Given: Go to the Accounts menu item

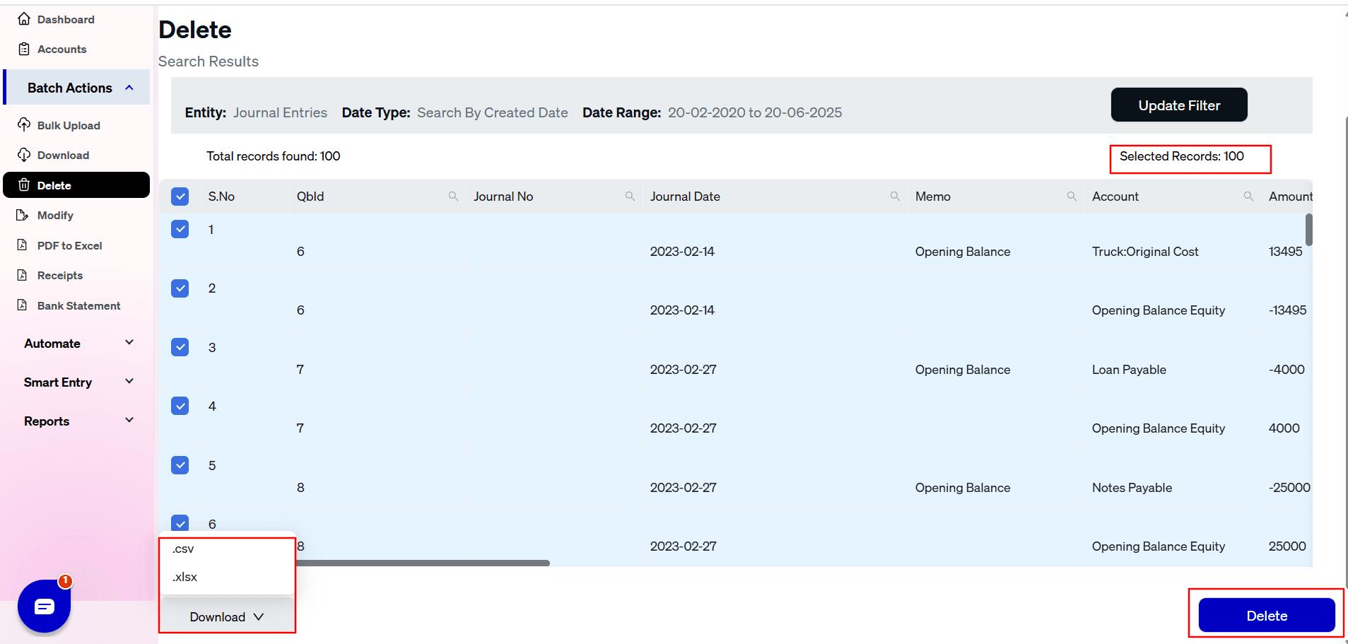Looking at the screenshot, I should 61,49.
